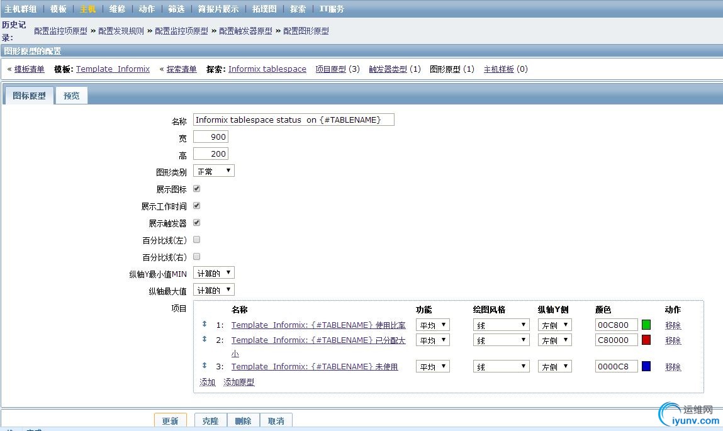
Task: Open 配置触发器原型 history breadcrumb
Action: [245, 31]
